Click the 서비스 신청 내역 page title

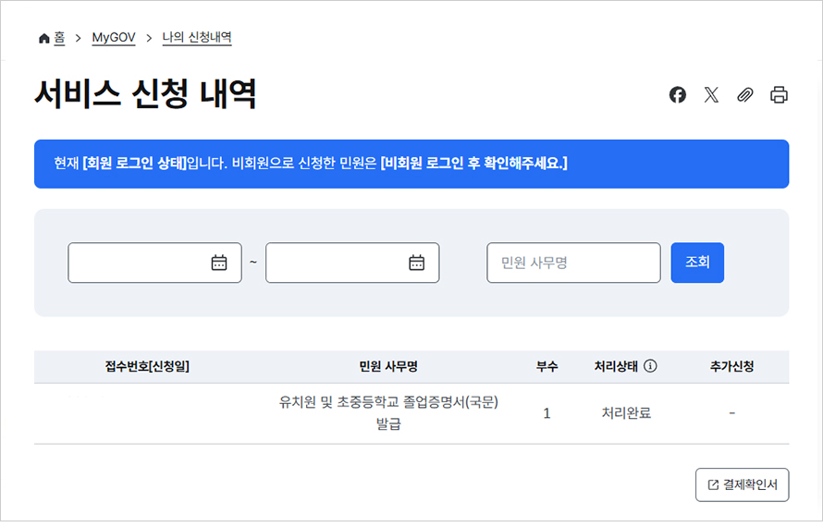[x=145, y=94]
